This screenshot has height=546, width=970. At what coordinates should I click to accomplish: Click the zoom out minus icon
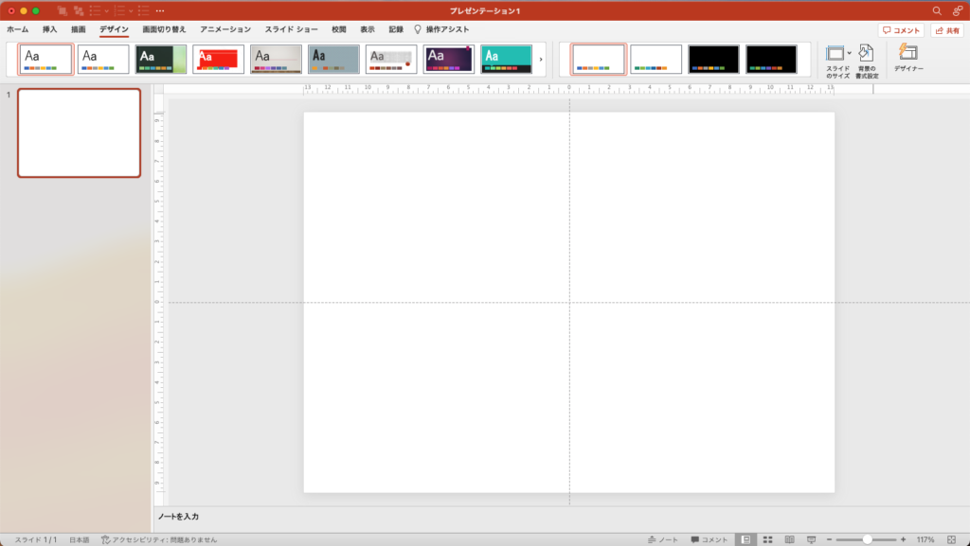pyautogui.click(x=829, y=539)
